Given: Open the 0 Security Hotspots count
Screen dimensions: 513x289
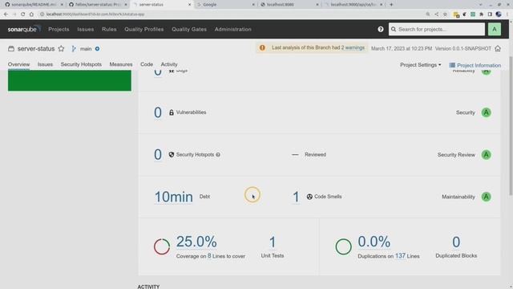Looking at the screenshot, I should click(158, 155).
